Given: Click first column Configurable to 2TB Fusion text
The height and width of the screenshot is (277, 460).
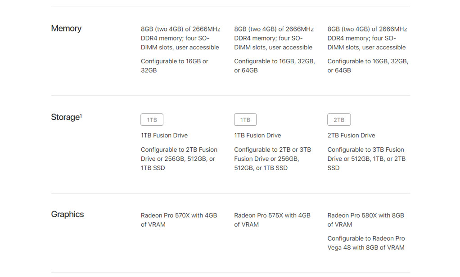Looking at the screenshot, I should pos(179,158).
